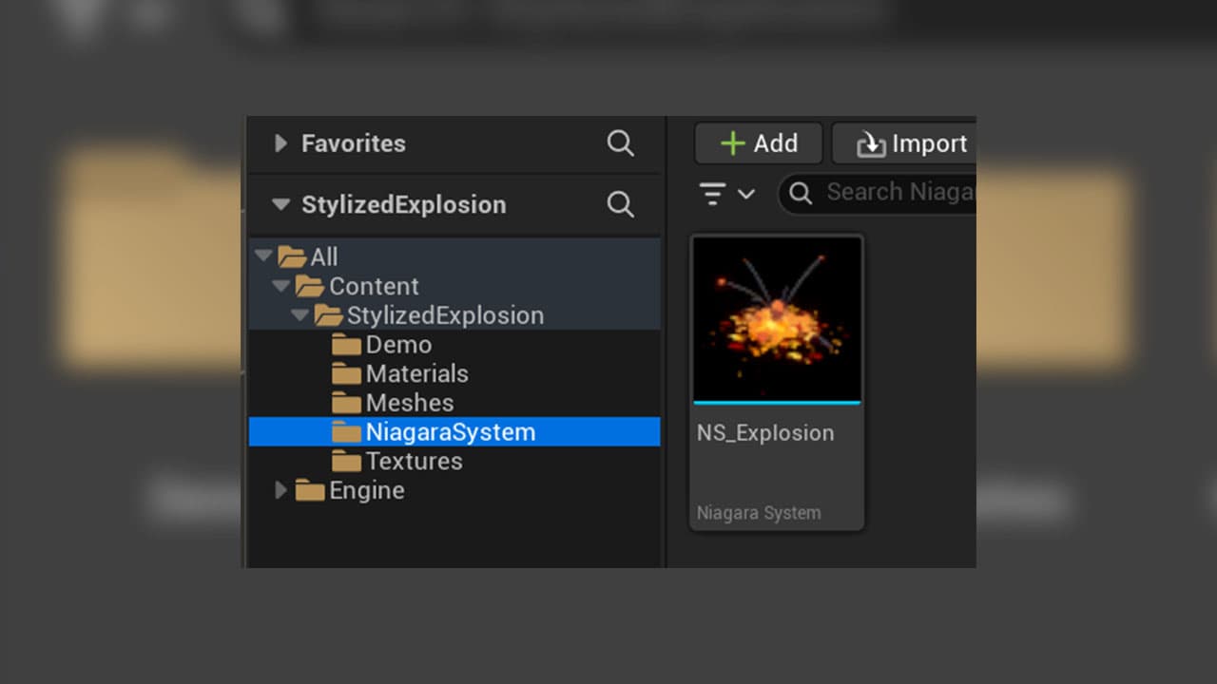
Task: Expand the Engine folder node
Action: (x=280, y=490)
